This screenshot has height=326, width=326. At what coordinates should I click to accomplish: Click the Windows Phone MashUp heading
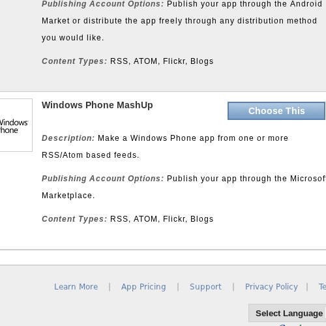(97, 105)
